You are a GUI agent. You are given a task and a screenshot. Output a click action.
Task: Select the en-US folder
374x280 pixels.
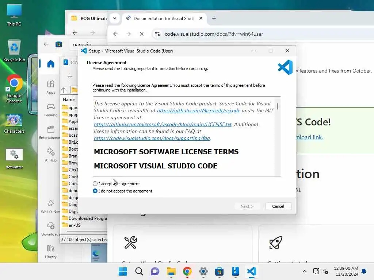(x=71, y=225)
